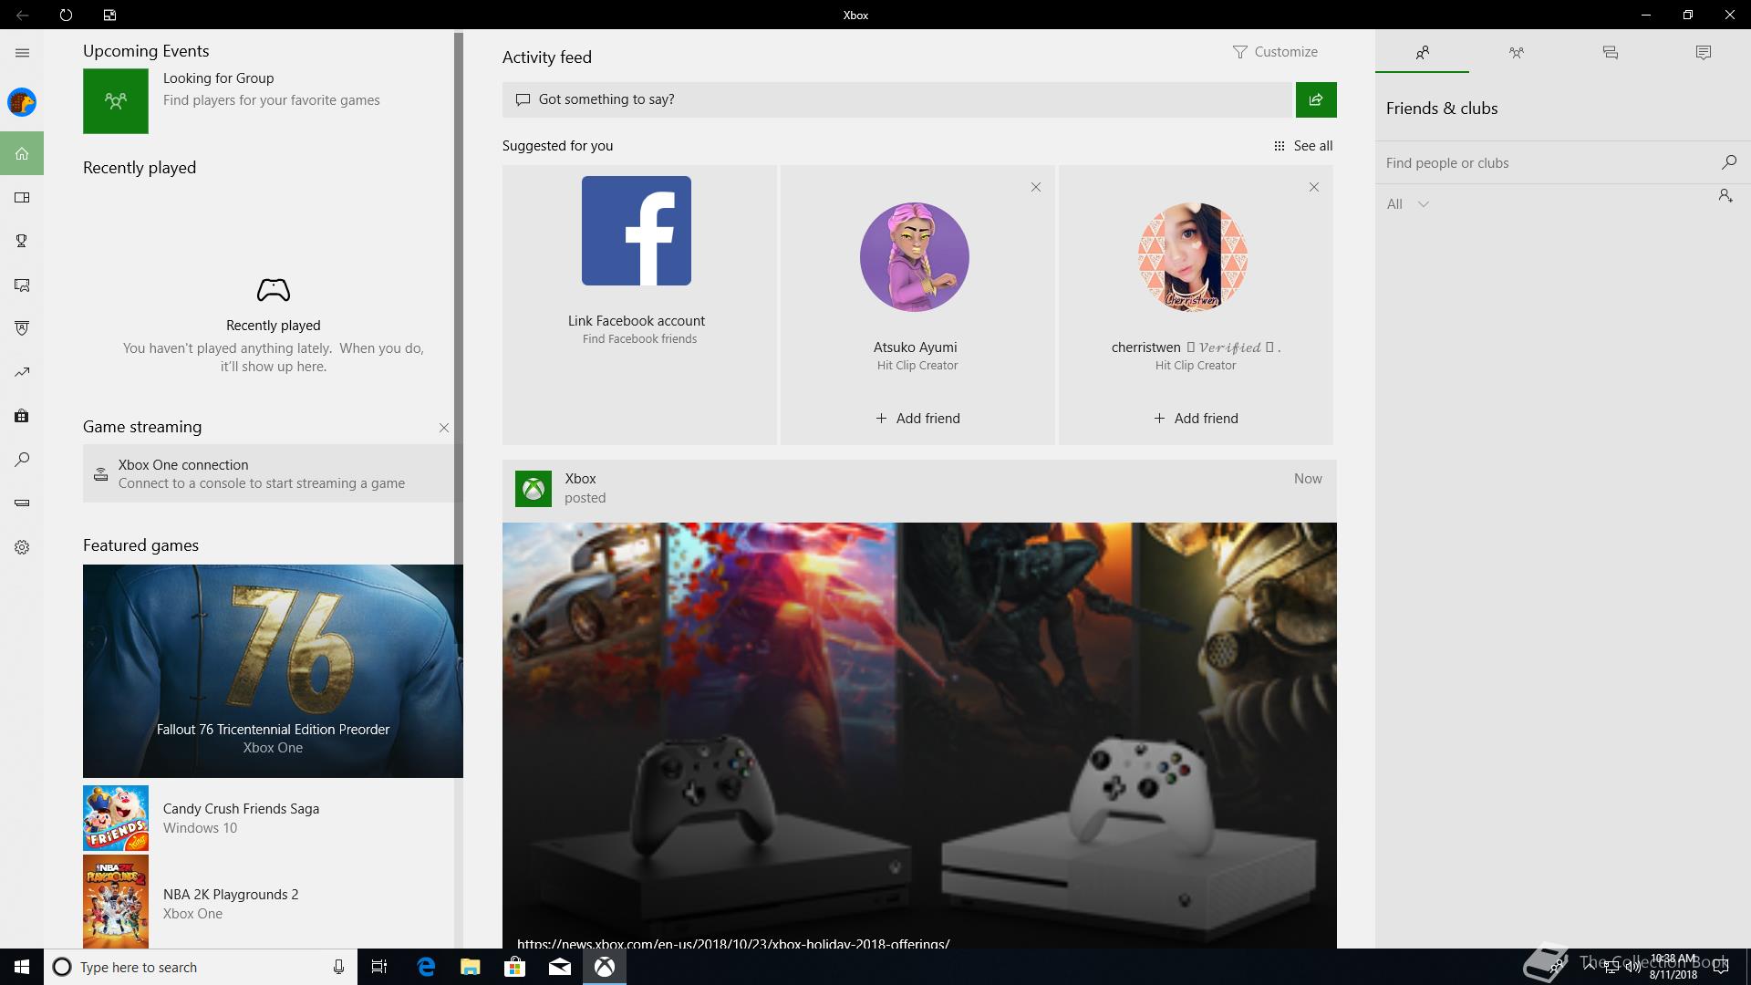Open Microsoft Store from the taskbar
Screen dimensions: 1751x985
(515, 967)
